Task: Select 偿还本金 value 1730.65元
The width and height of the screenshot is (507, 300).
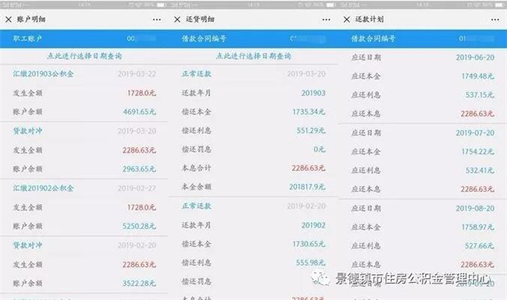Action: click(309, 244)
